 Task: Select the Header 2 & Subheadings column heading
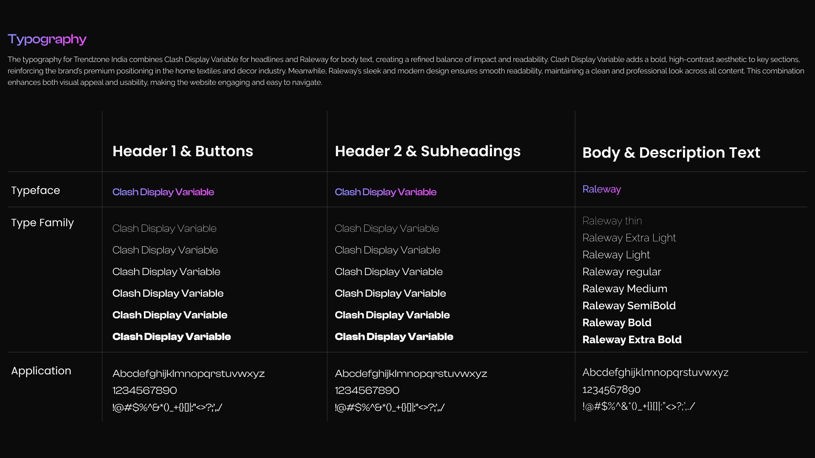click(427, 151)
